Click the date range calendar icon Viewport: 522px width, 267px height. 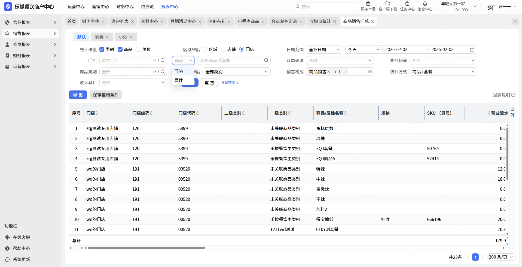point(472,50)
